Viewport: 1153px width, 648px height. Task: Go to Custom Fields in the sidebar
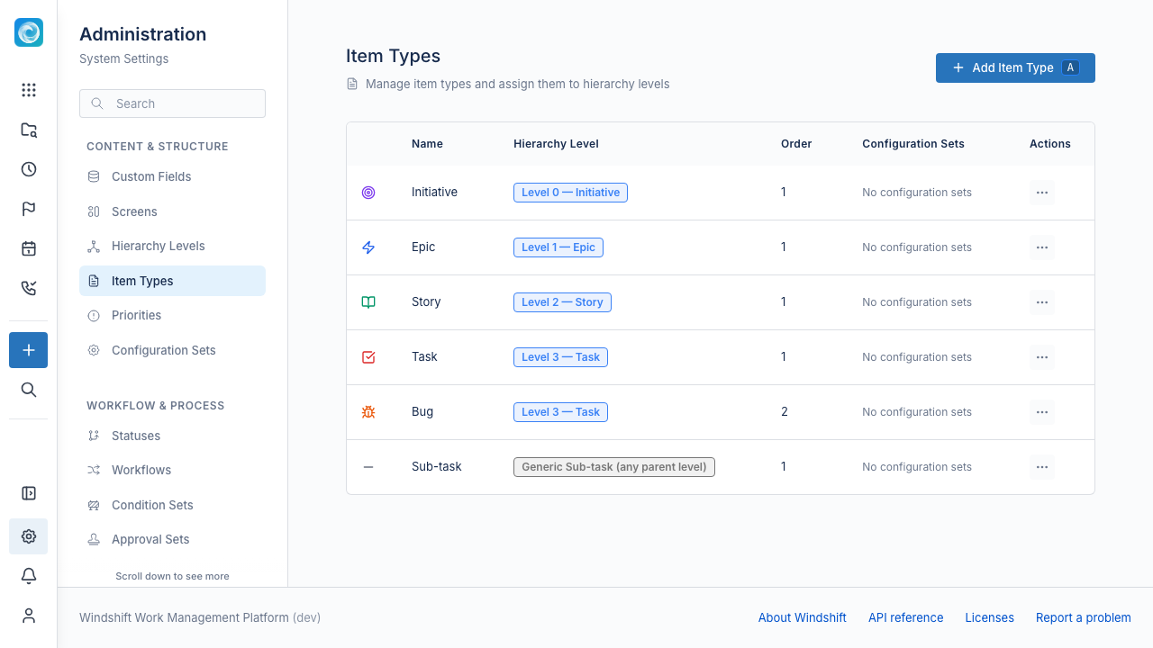172,176
